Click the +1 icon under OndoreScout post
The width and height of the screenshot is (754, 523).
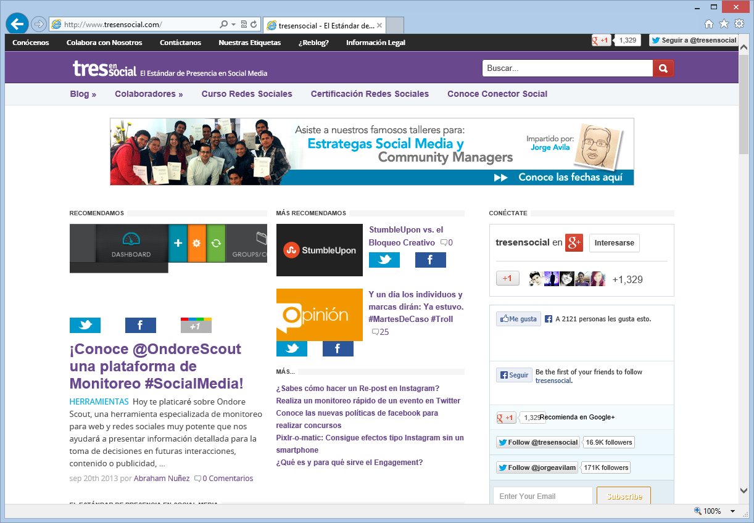[x=196, y=325]
